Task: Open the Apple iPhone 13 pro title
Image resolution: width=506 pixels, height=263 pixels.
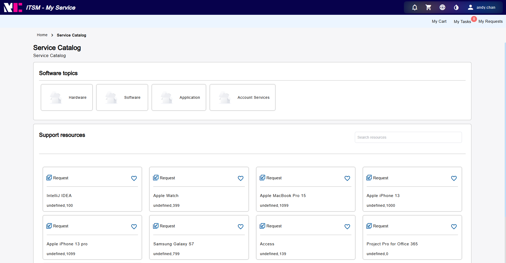Action: pos(67,244)
